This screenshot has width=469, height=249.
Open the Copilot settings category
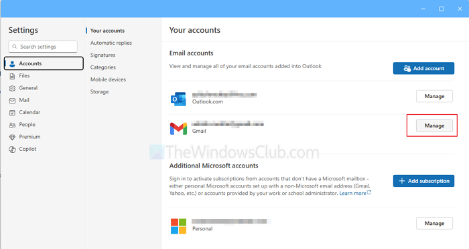[x=44, y=149]
